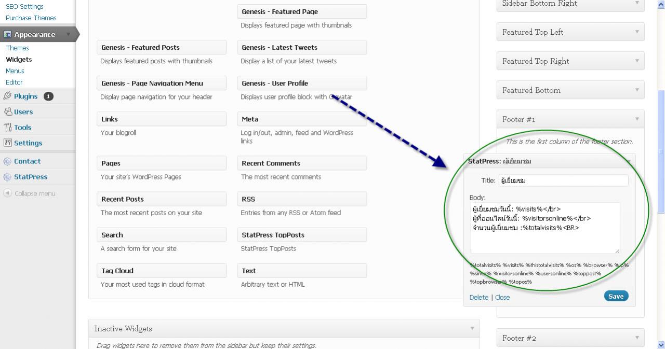Expand the Featured Top Right area
665x349 pixels.
click(x=637, y=61)
